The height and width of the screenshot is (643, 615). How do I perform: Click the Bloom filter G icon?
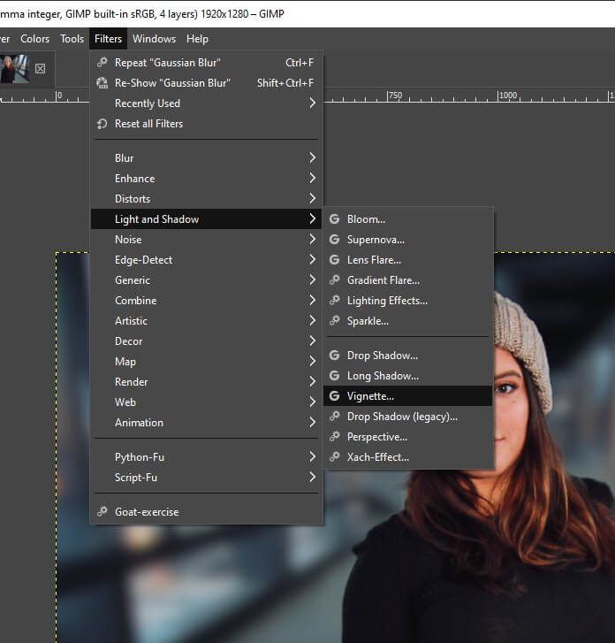(x=334, y=219)
